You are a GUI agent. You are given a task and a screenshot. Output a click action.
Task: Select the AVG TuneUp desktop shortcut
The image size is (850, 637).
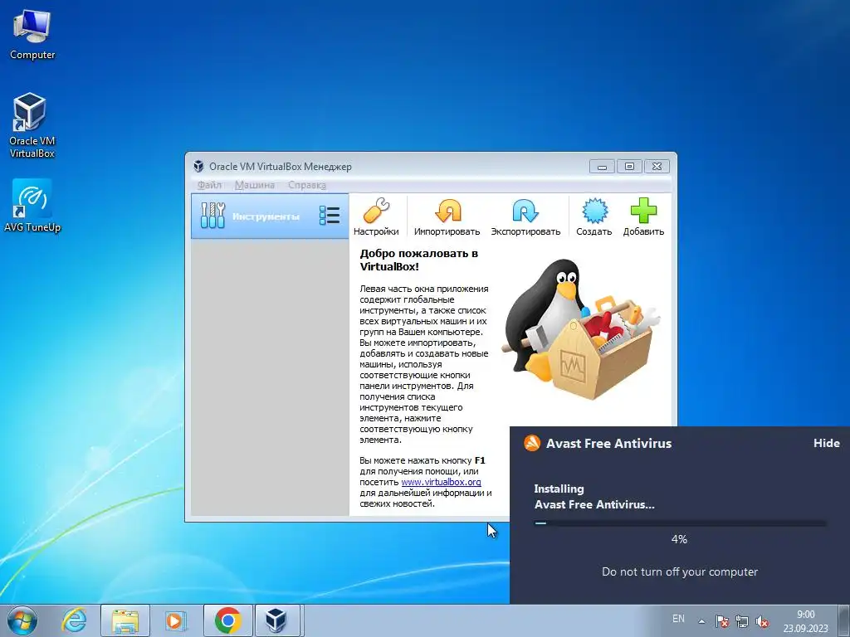click(x=32, y=207)
